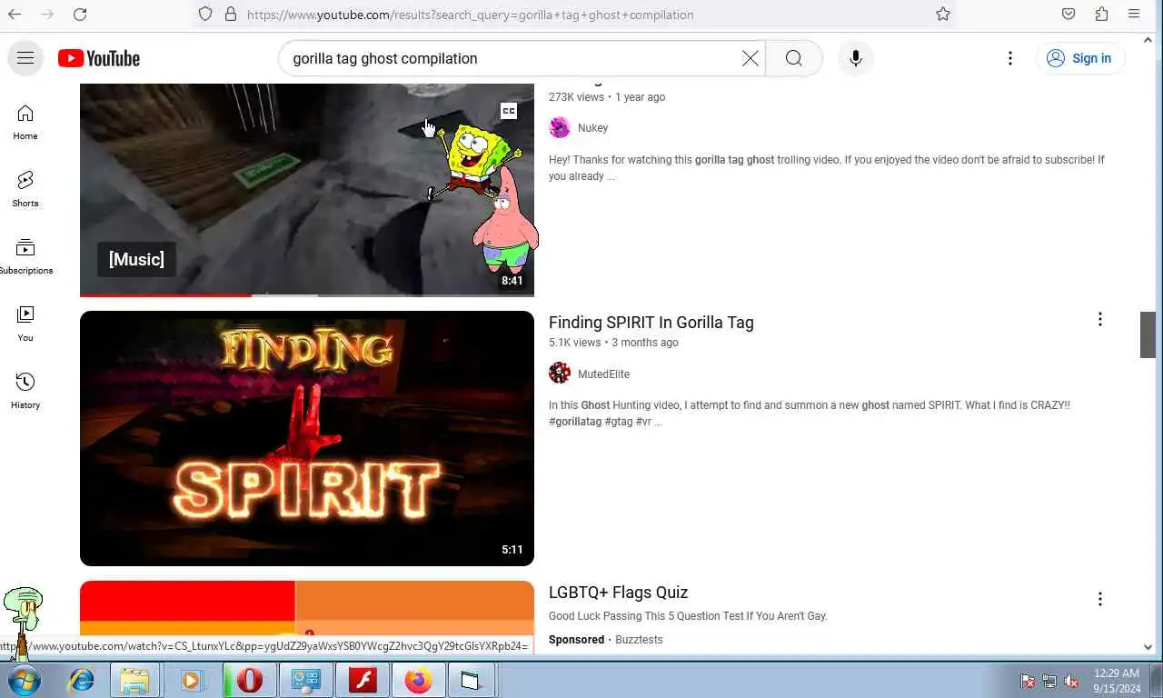1163x698 pixels.
Task: Open Opera browser from the taskbar
Action: (x=249, y=680)
